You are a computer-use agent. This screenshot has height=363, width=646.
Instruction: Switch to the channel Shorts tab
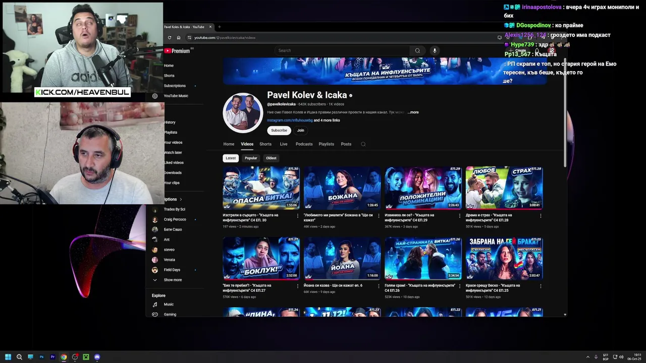coord(265,144)
